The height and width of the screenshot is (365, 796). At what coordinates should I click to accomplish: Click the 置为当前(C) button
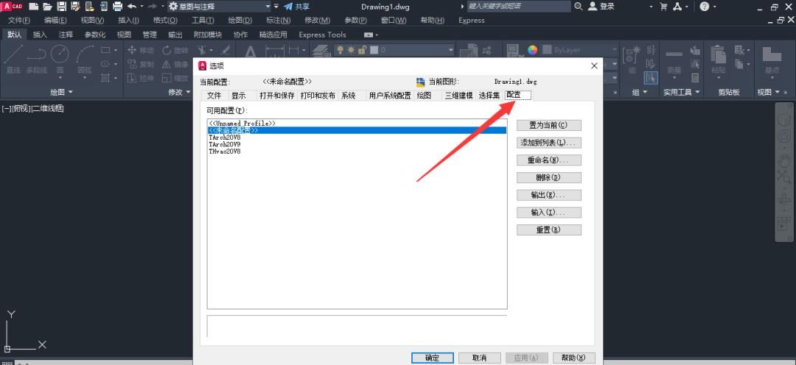tap(549, 124)
